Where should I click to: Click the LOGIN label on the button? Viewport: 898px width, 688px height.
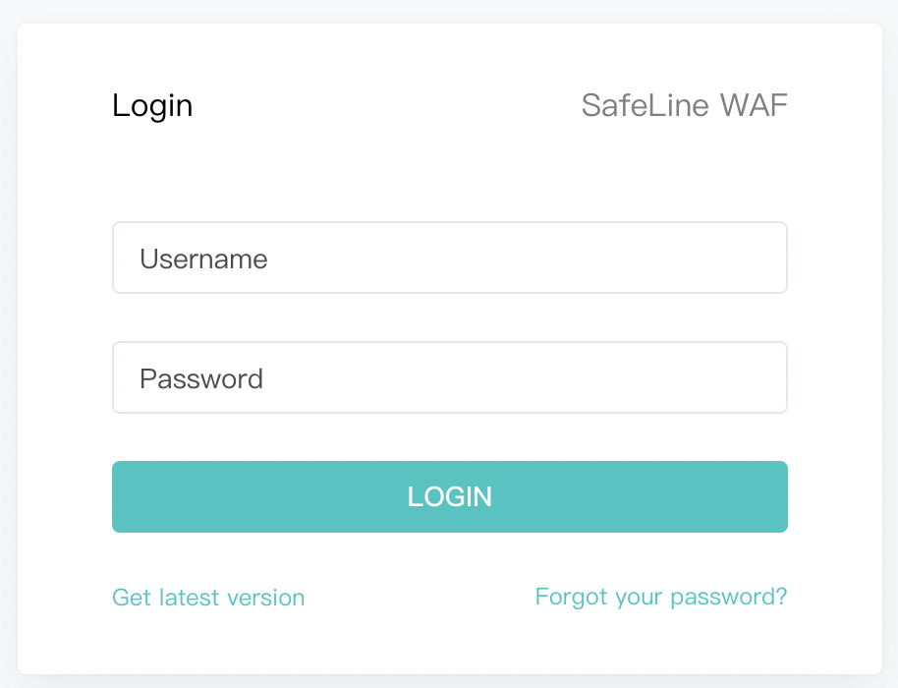click(450, 496)
